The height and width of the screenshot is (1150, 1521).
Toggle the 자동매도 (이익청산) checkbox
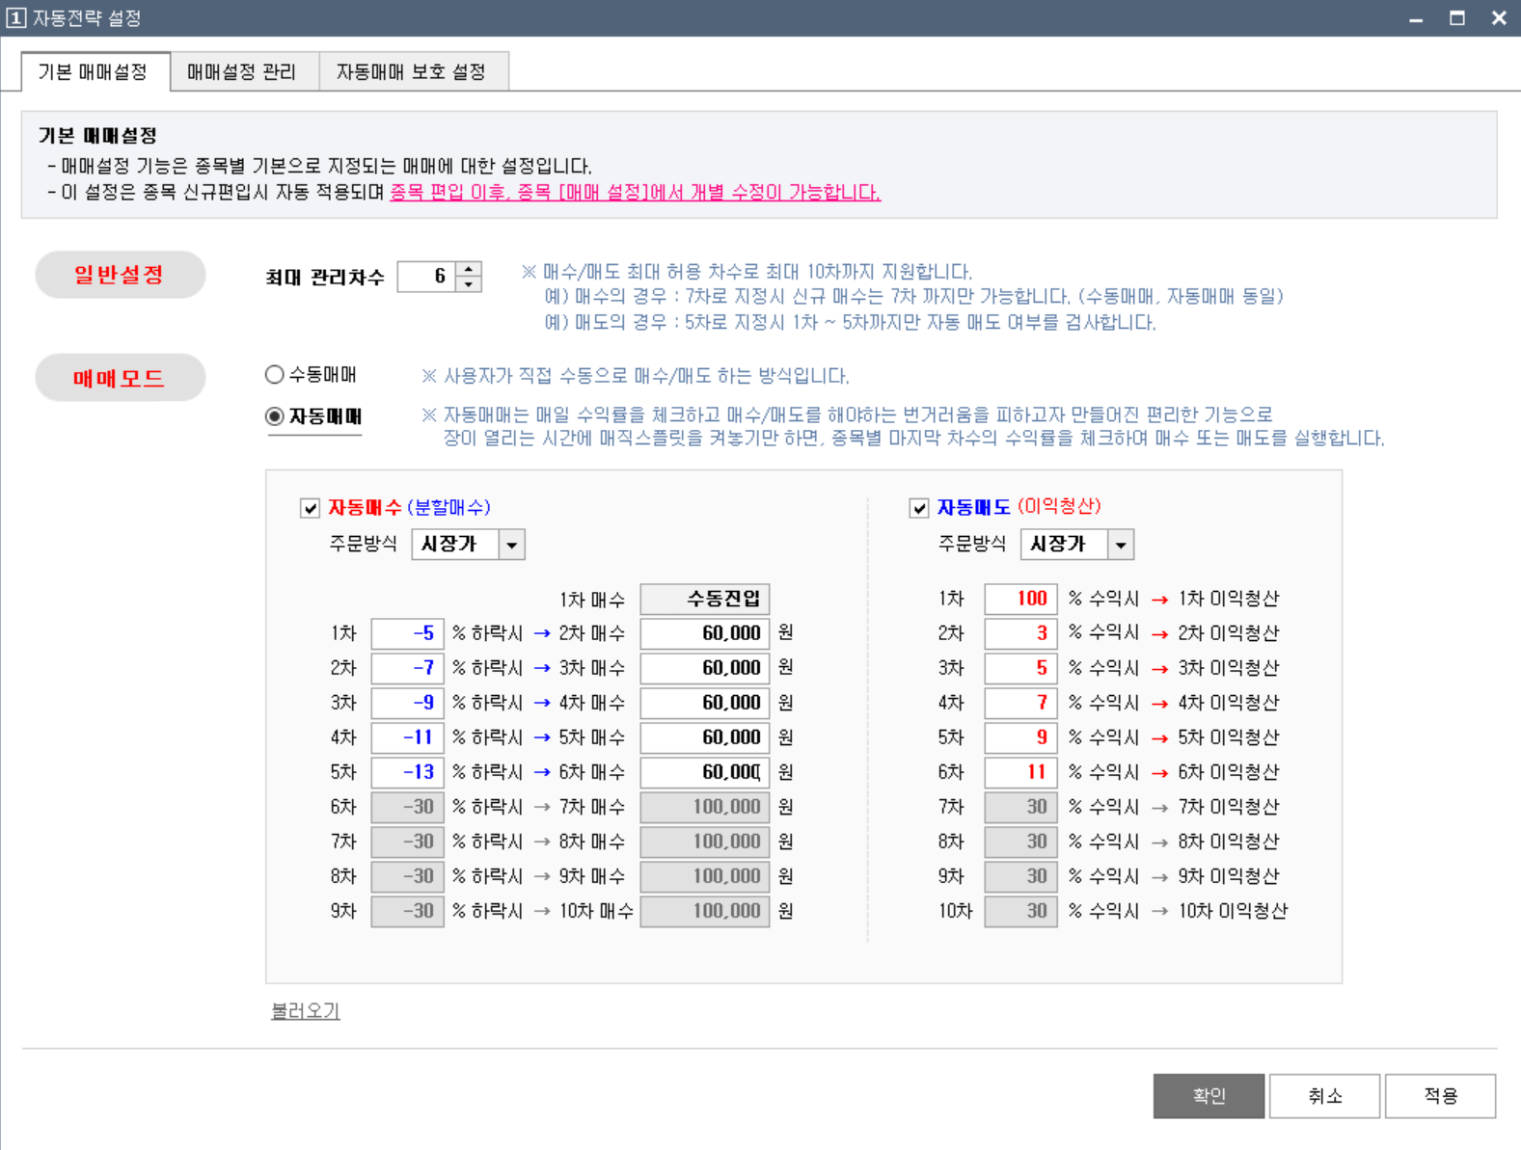coord(919,508)
